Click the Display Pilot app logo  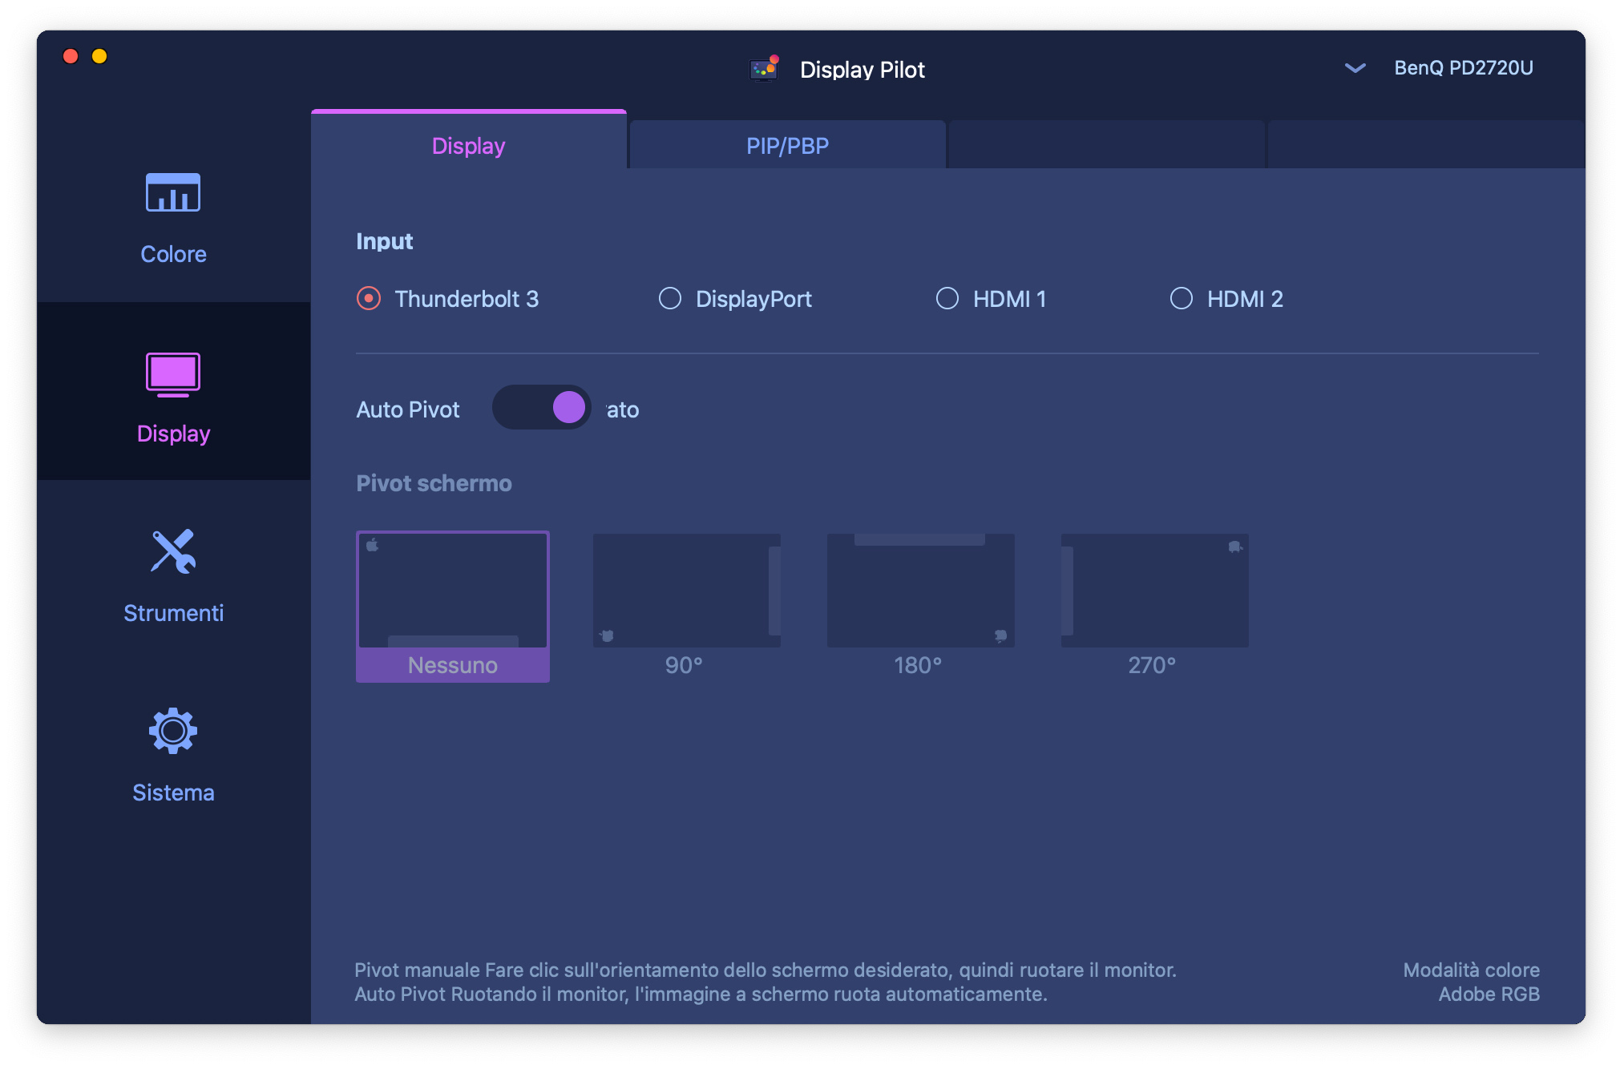click(764, 69)
